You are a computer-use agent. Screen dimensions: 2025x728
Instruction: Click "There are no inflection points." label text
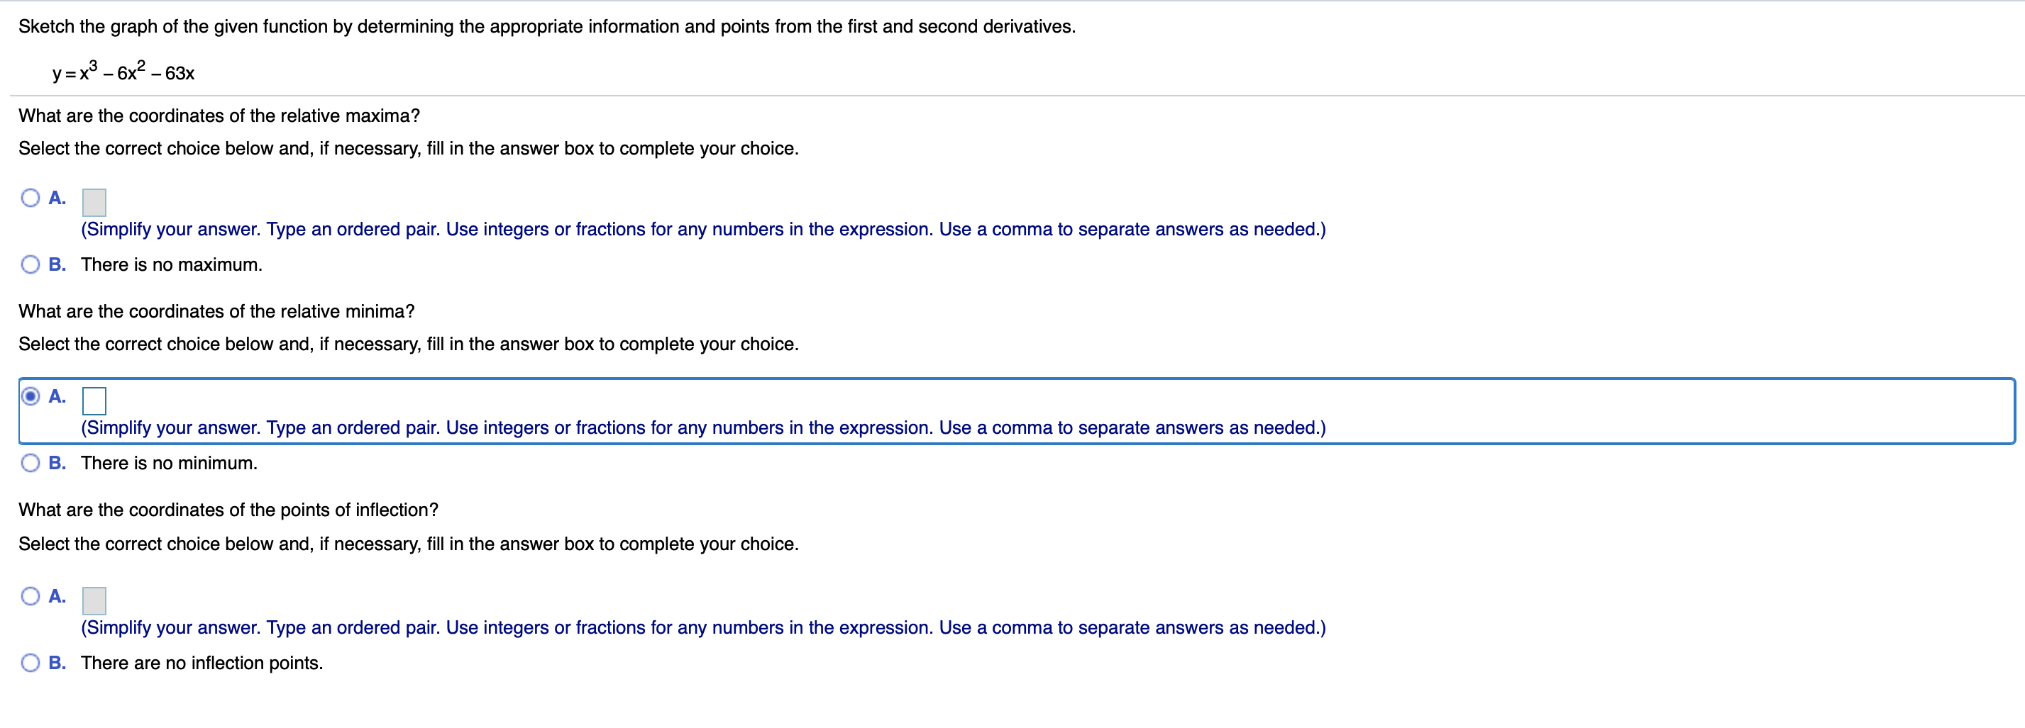202,663
